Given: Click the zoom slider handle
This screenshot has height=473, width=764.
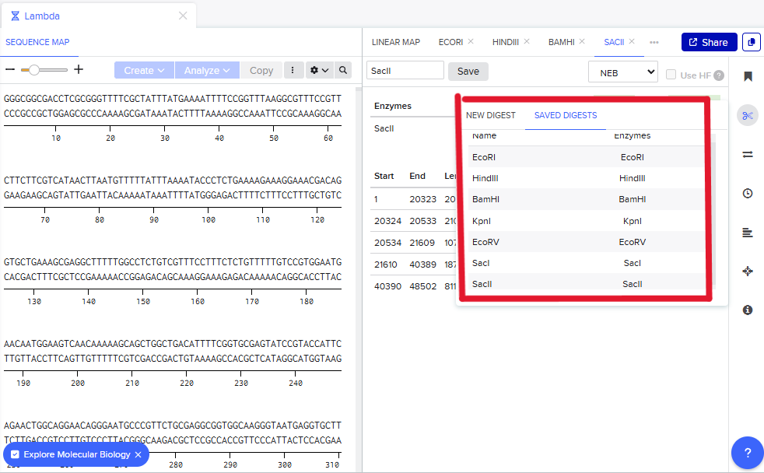Looking at the screenshot, I should point(34,70).
